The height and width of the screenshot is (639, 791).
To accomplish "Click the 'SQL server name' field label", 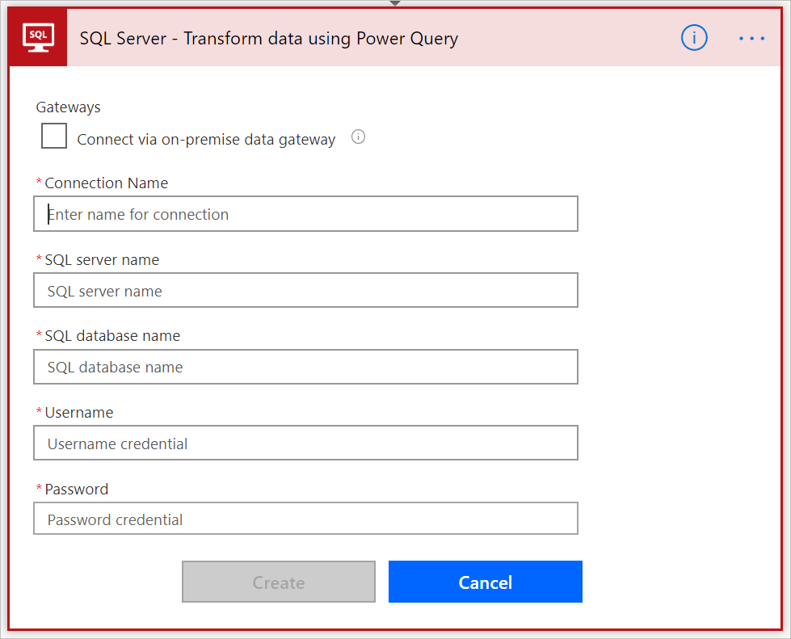I will (102, 260).
